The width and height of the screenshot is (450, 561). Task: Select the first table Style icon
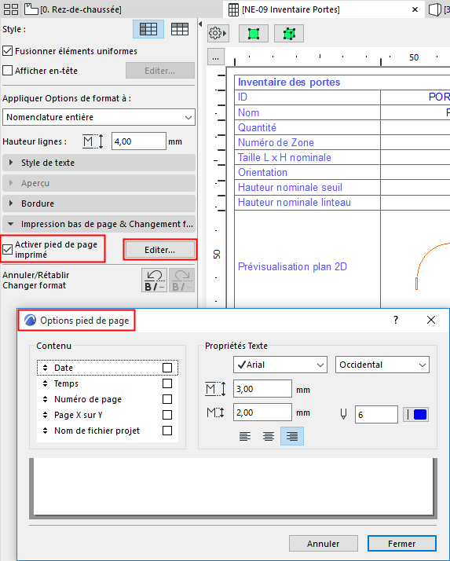(x=148, y=29)
